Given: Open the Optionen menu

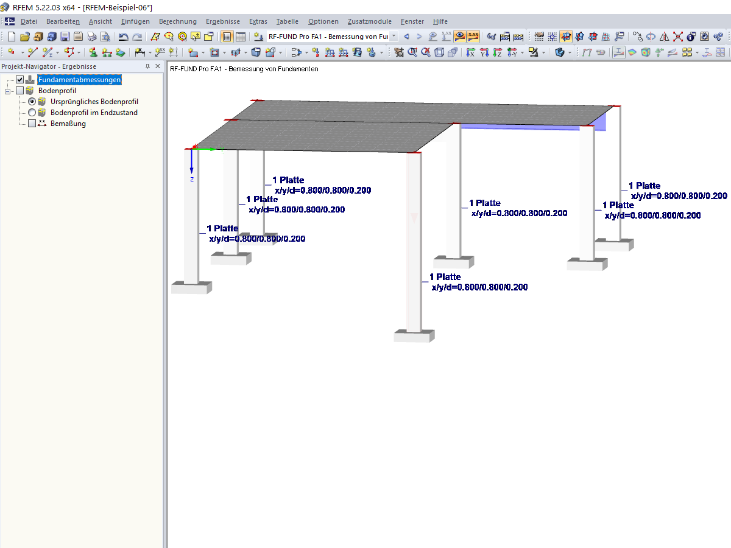Looking at the screenshot, I should tap(323, 21).
